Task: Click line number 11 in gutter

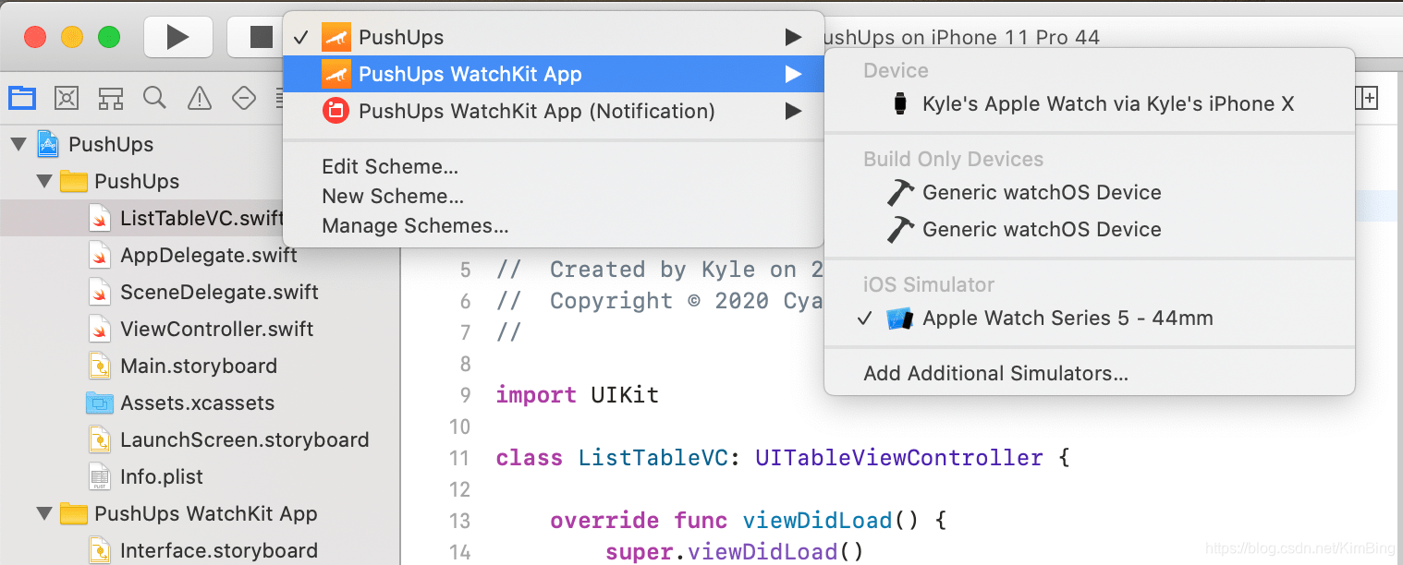Action: point(459,458)
